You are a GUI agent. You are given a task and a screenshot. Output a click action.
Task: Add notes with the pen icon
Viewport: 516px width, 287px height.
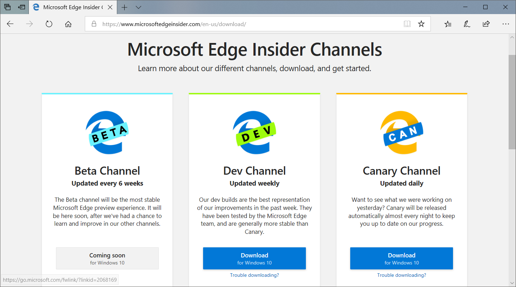pos(467,24)
